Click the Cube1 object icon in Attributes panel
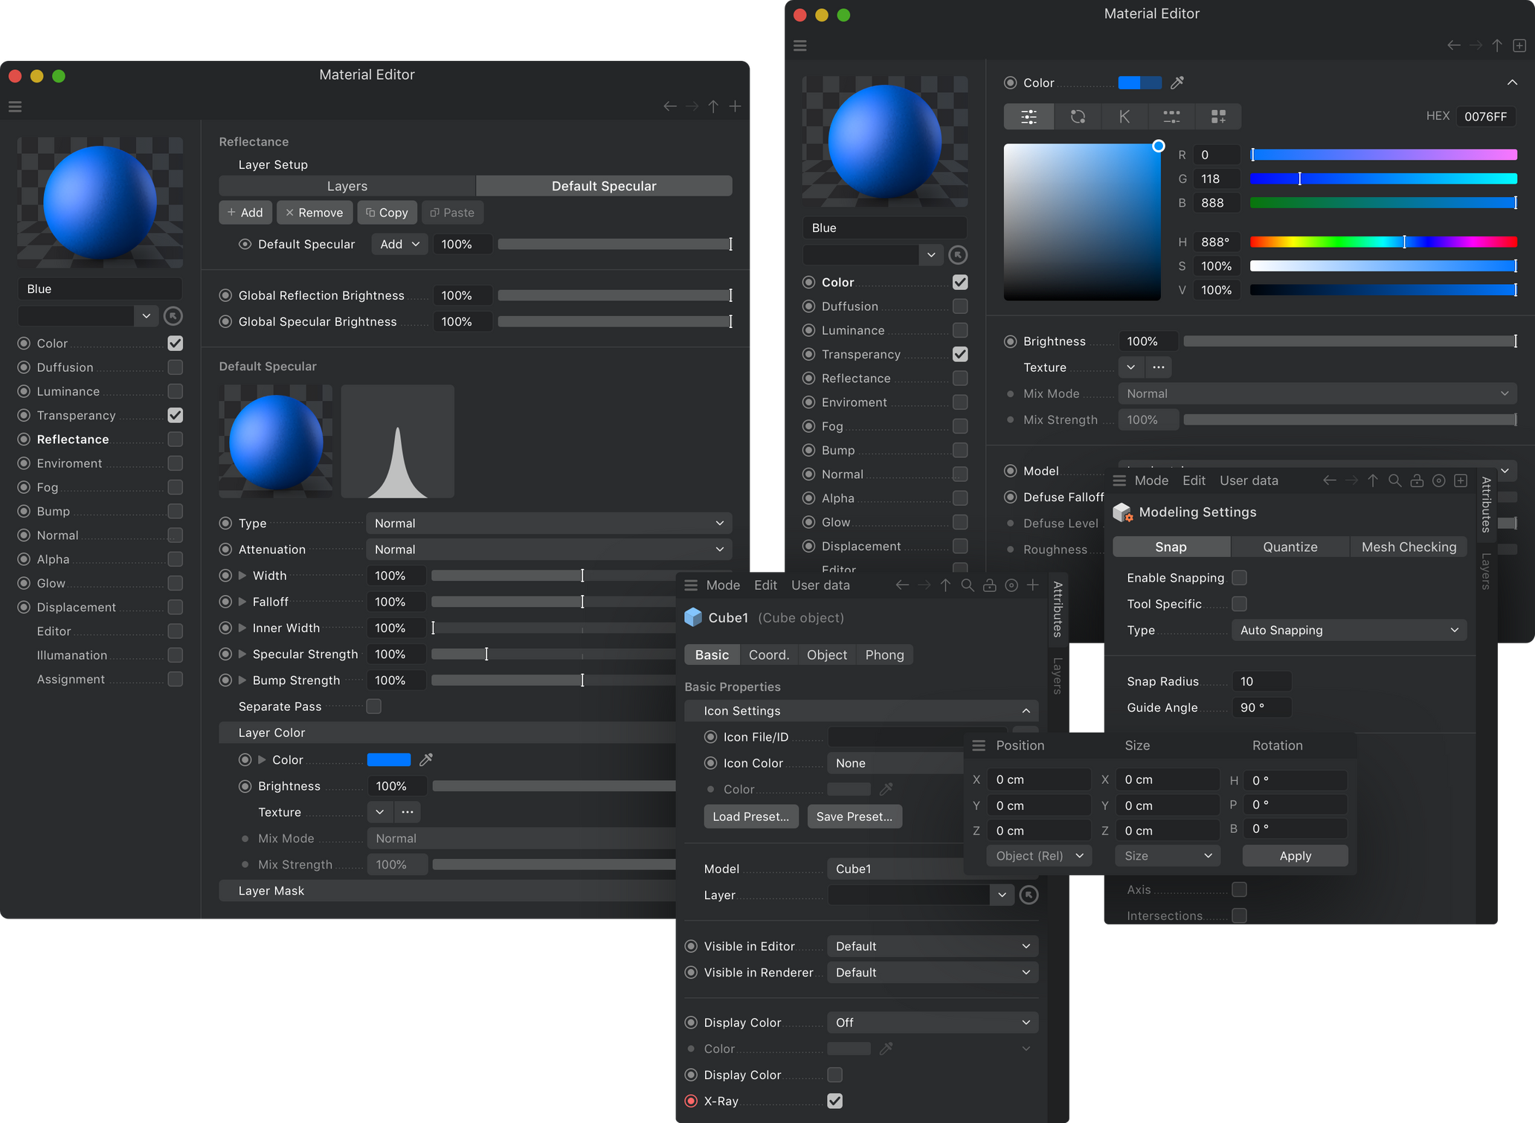Image resolution: width=1535 pixels, height=1123 pixels. (x=692, y=617)
